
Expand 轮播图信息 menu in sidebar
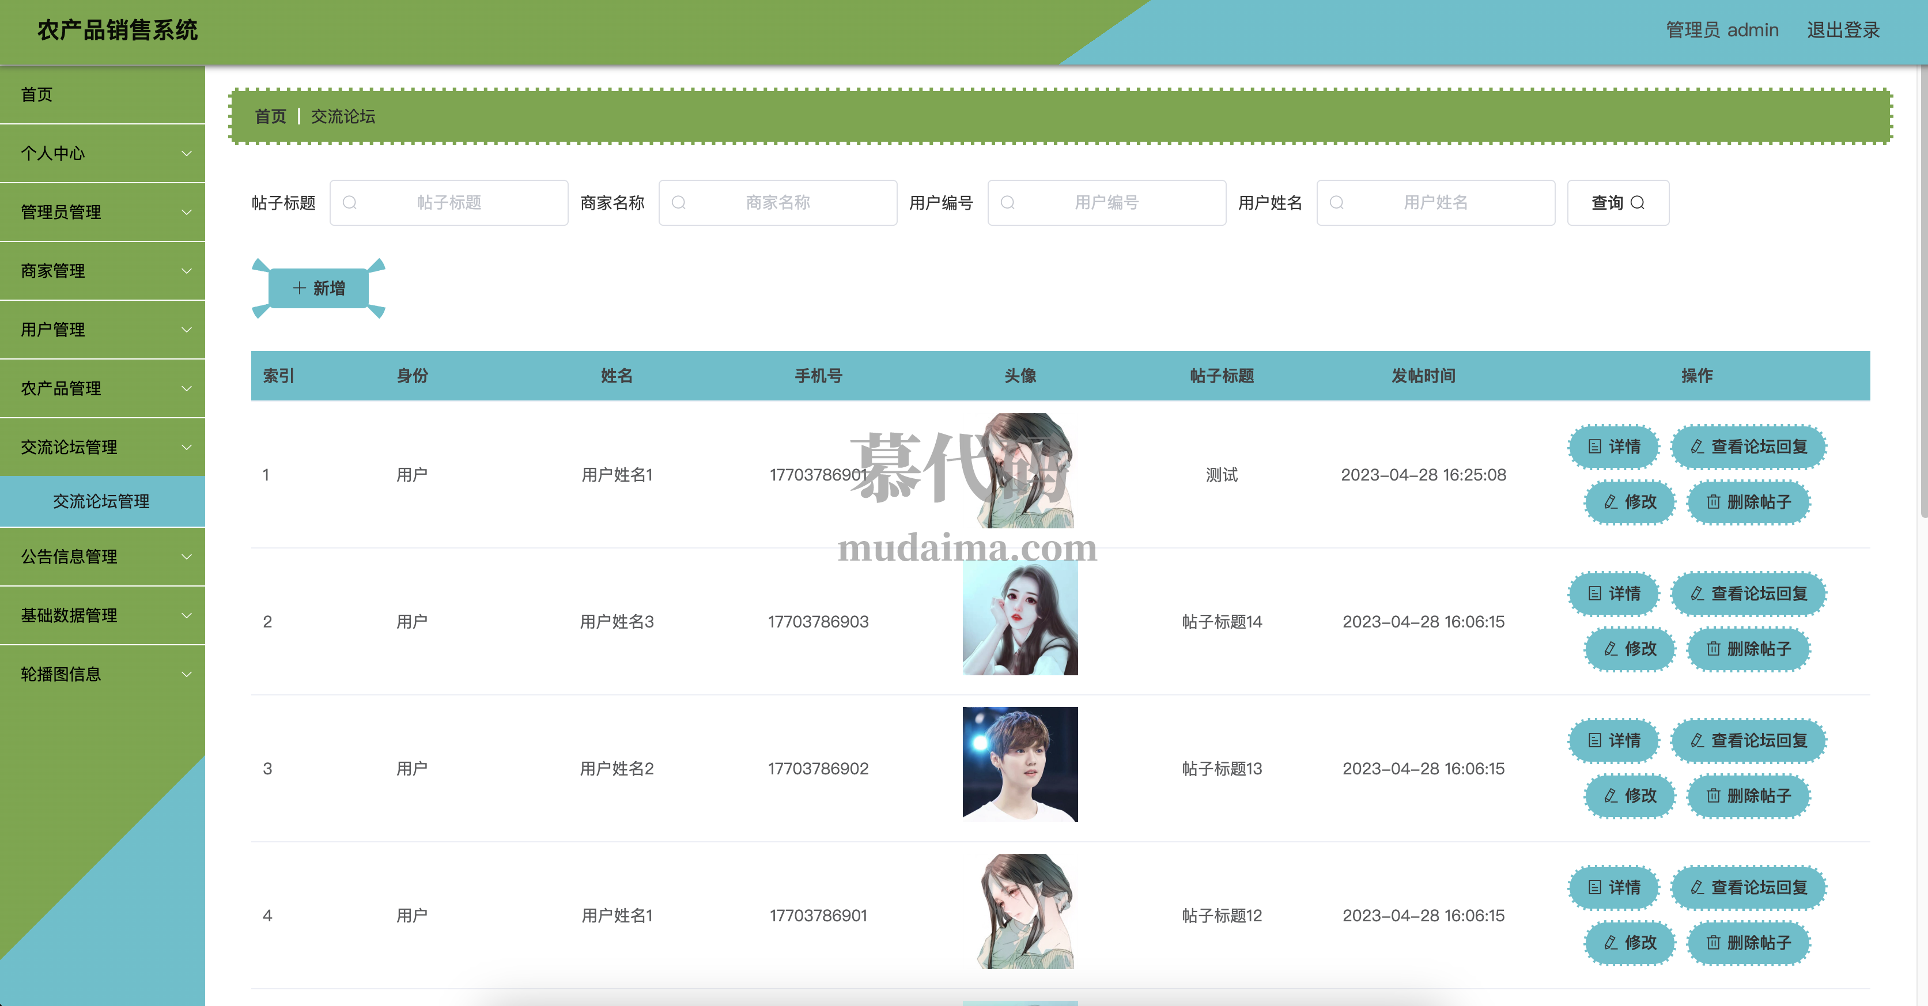(186, 674)
